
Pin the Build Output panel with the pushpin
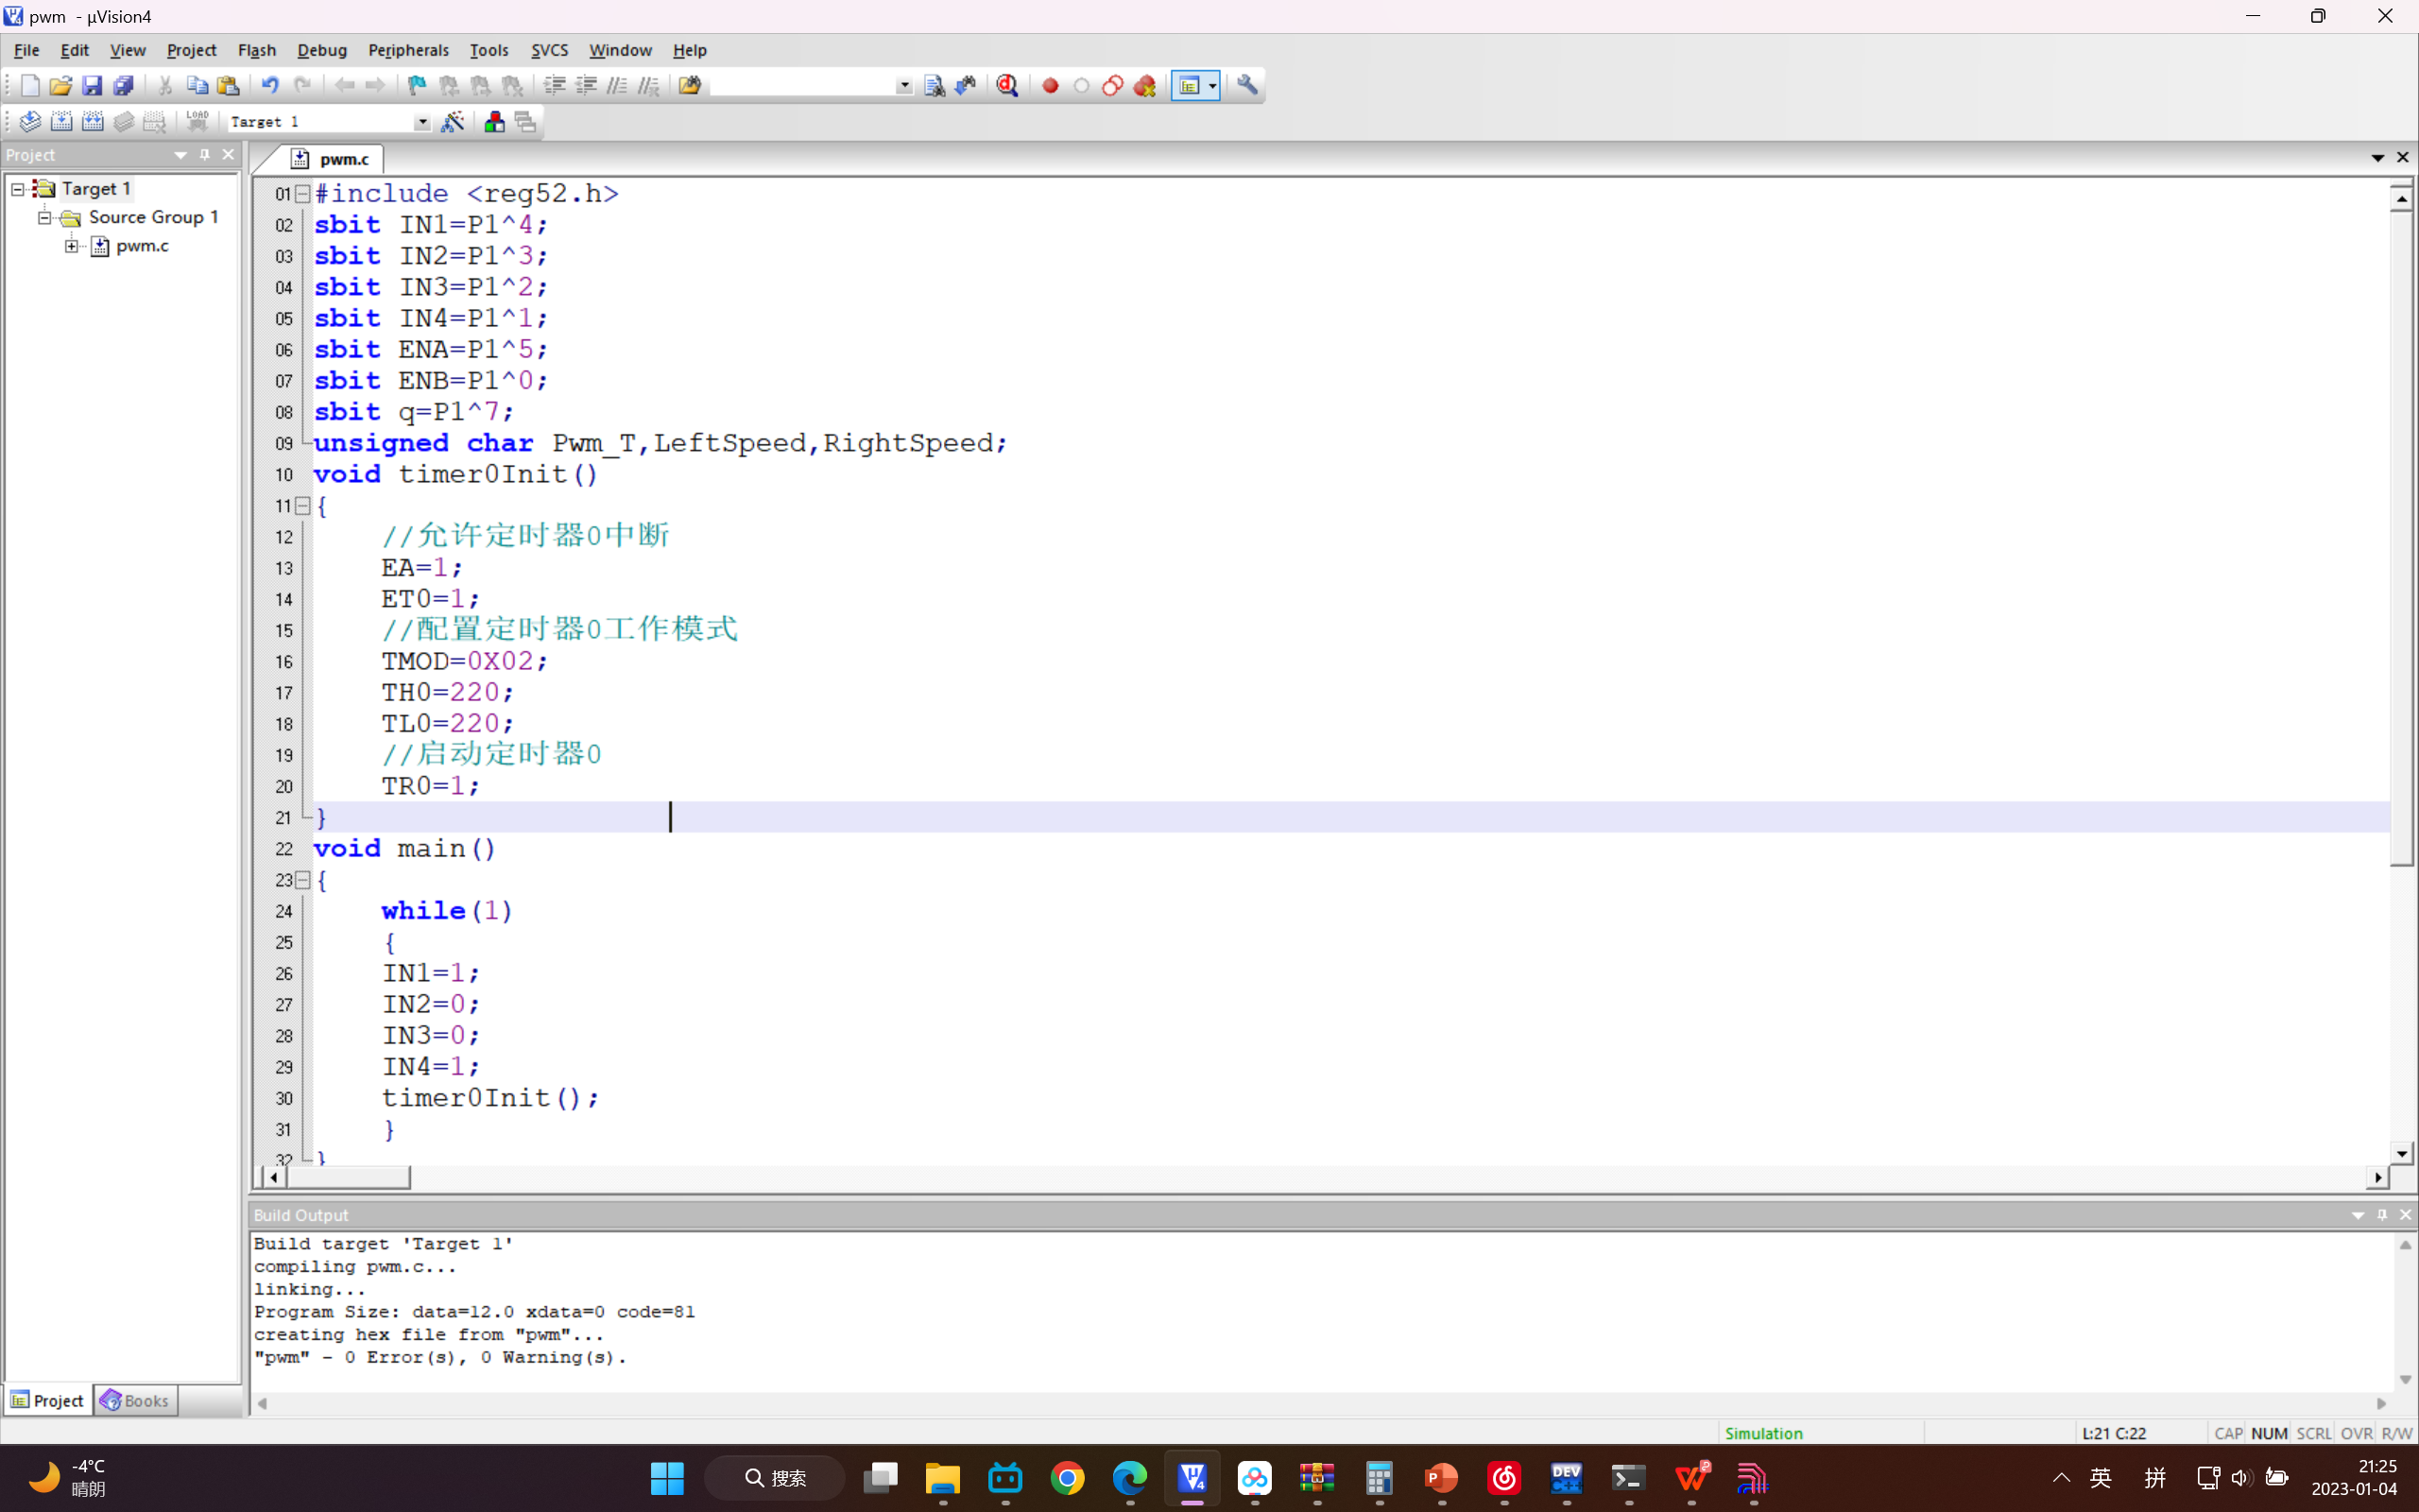[2383, 1215]
